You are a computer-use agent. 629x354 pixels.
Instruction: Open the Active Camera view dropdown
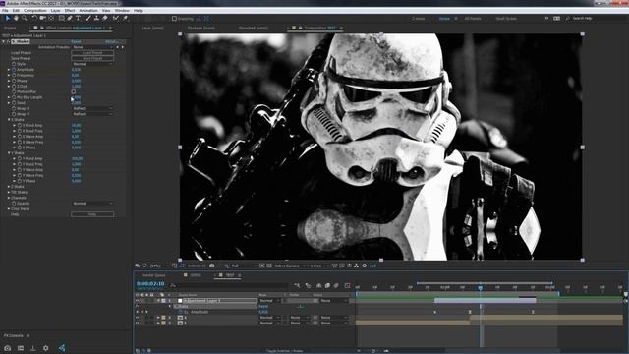pyautogui.click(x=290, y=265)
